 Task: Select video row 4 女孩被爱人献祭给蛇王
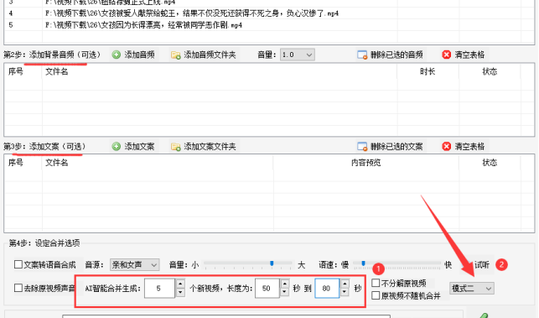(269, 13)
